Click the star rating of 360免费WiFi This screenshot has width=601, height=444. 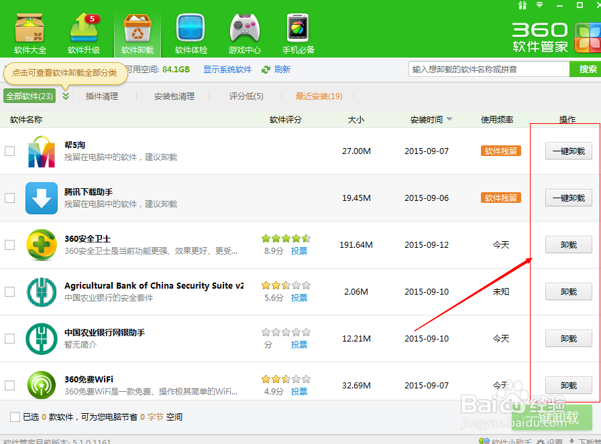pyautogui.click(x=286, y=379)
